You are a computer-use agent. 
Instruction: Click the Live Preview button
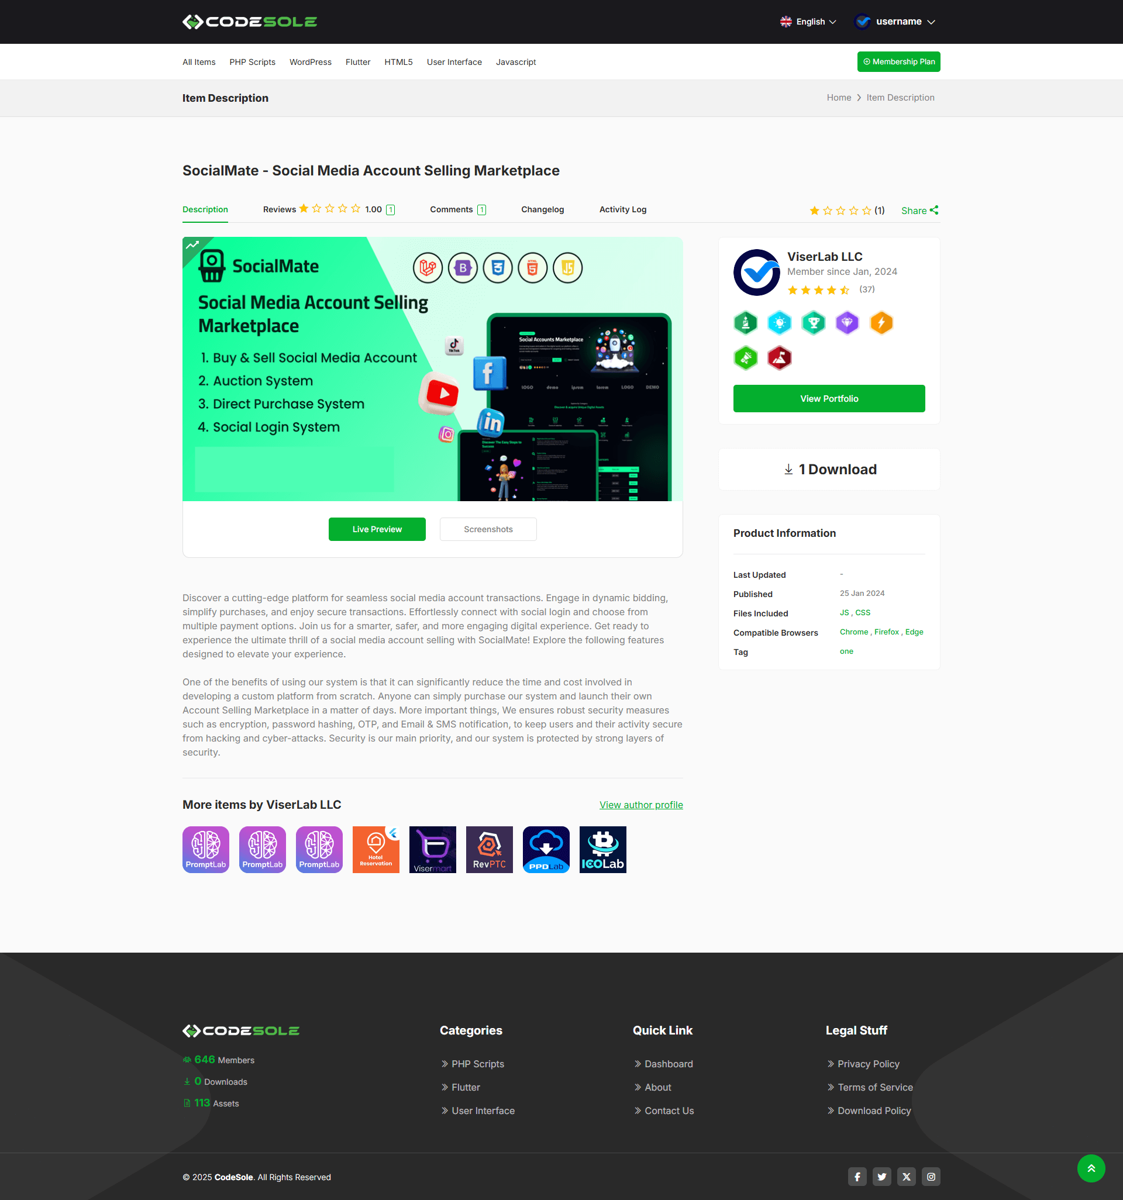[377, 529]
